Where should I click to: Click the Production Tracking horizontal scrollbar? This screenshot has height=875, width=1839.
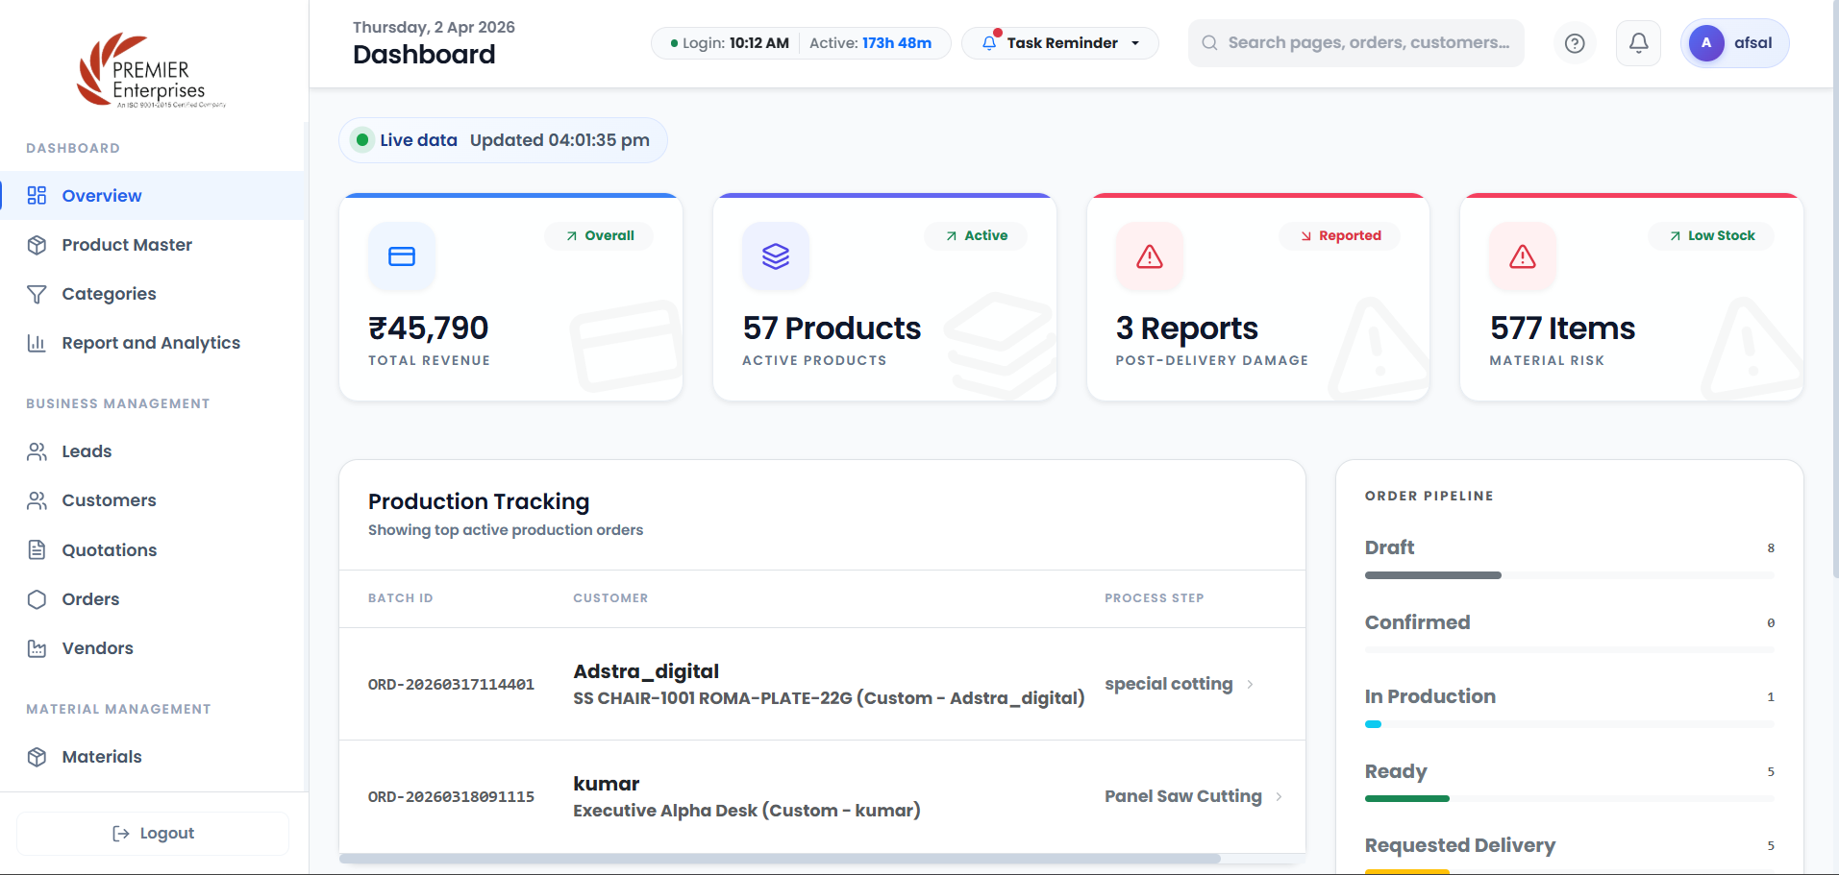[780, 859]
